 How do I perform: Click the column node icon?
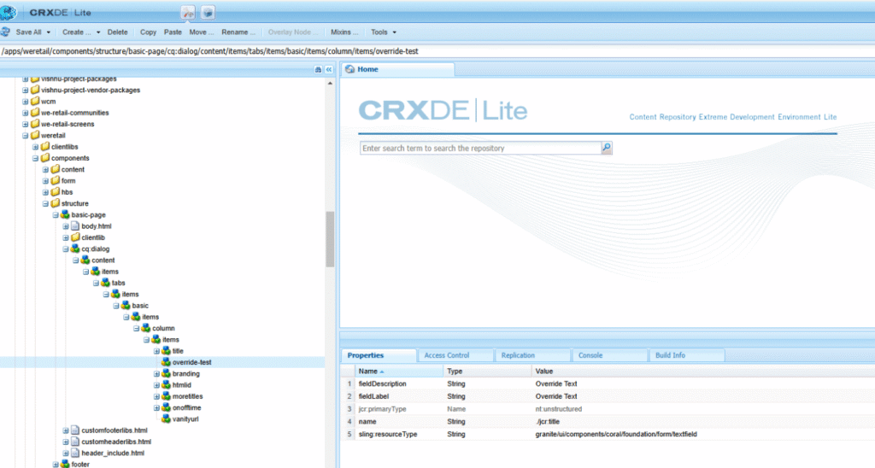point(145,328)
